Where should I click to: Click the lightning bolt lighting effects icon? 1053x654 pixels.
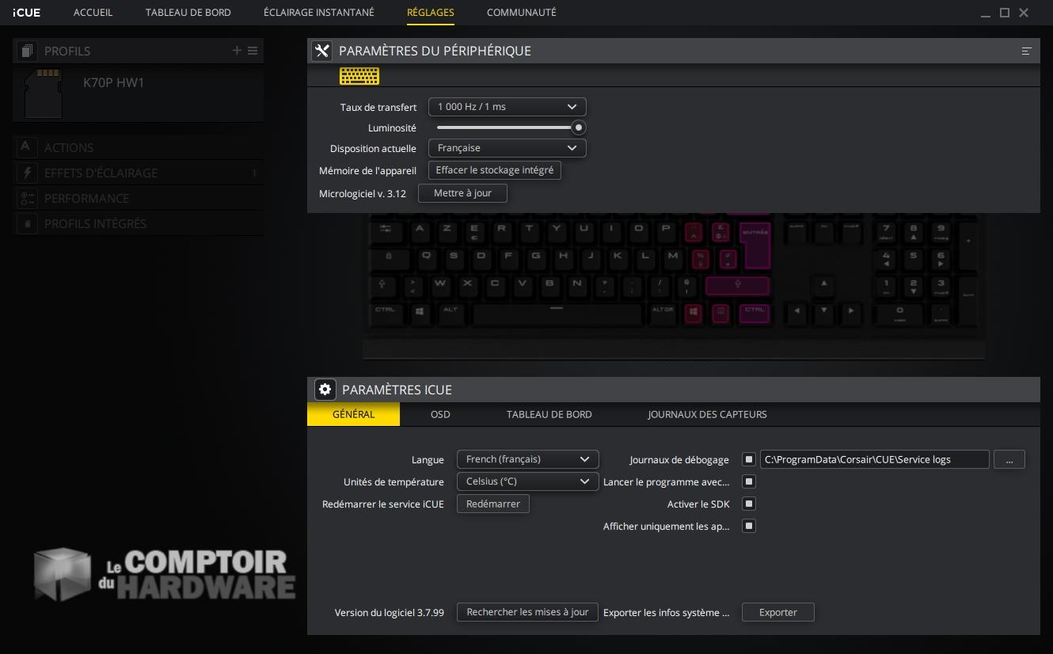tap(27, 173)
